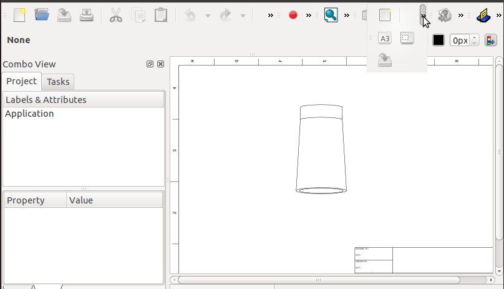
Task: Select the Application tree item
Action: 29,114
